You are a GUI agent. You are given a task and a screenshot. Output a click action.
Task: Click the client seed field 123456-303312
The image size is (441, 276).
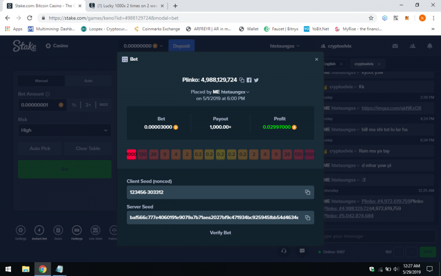tap(220, 192)
